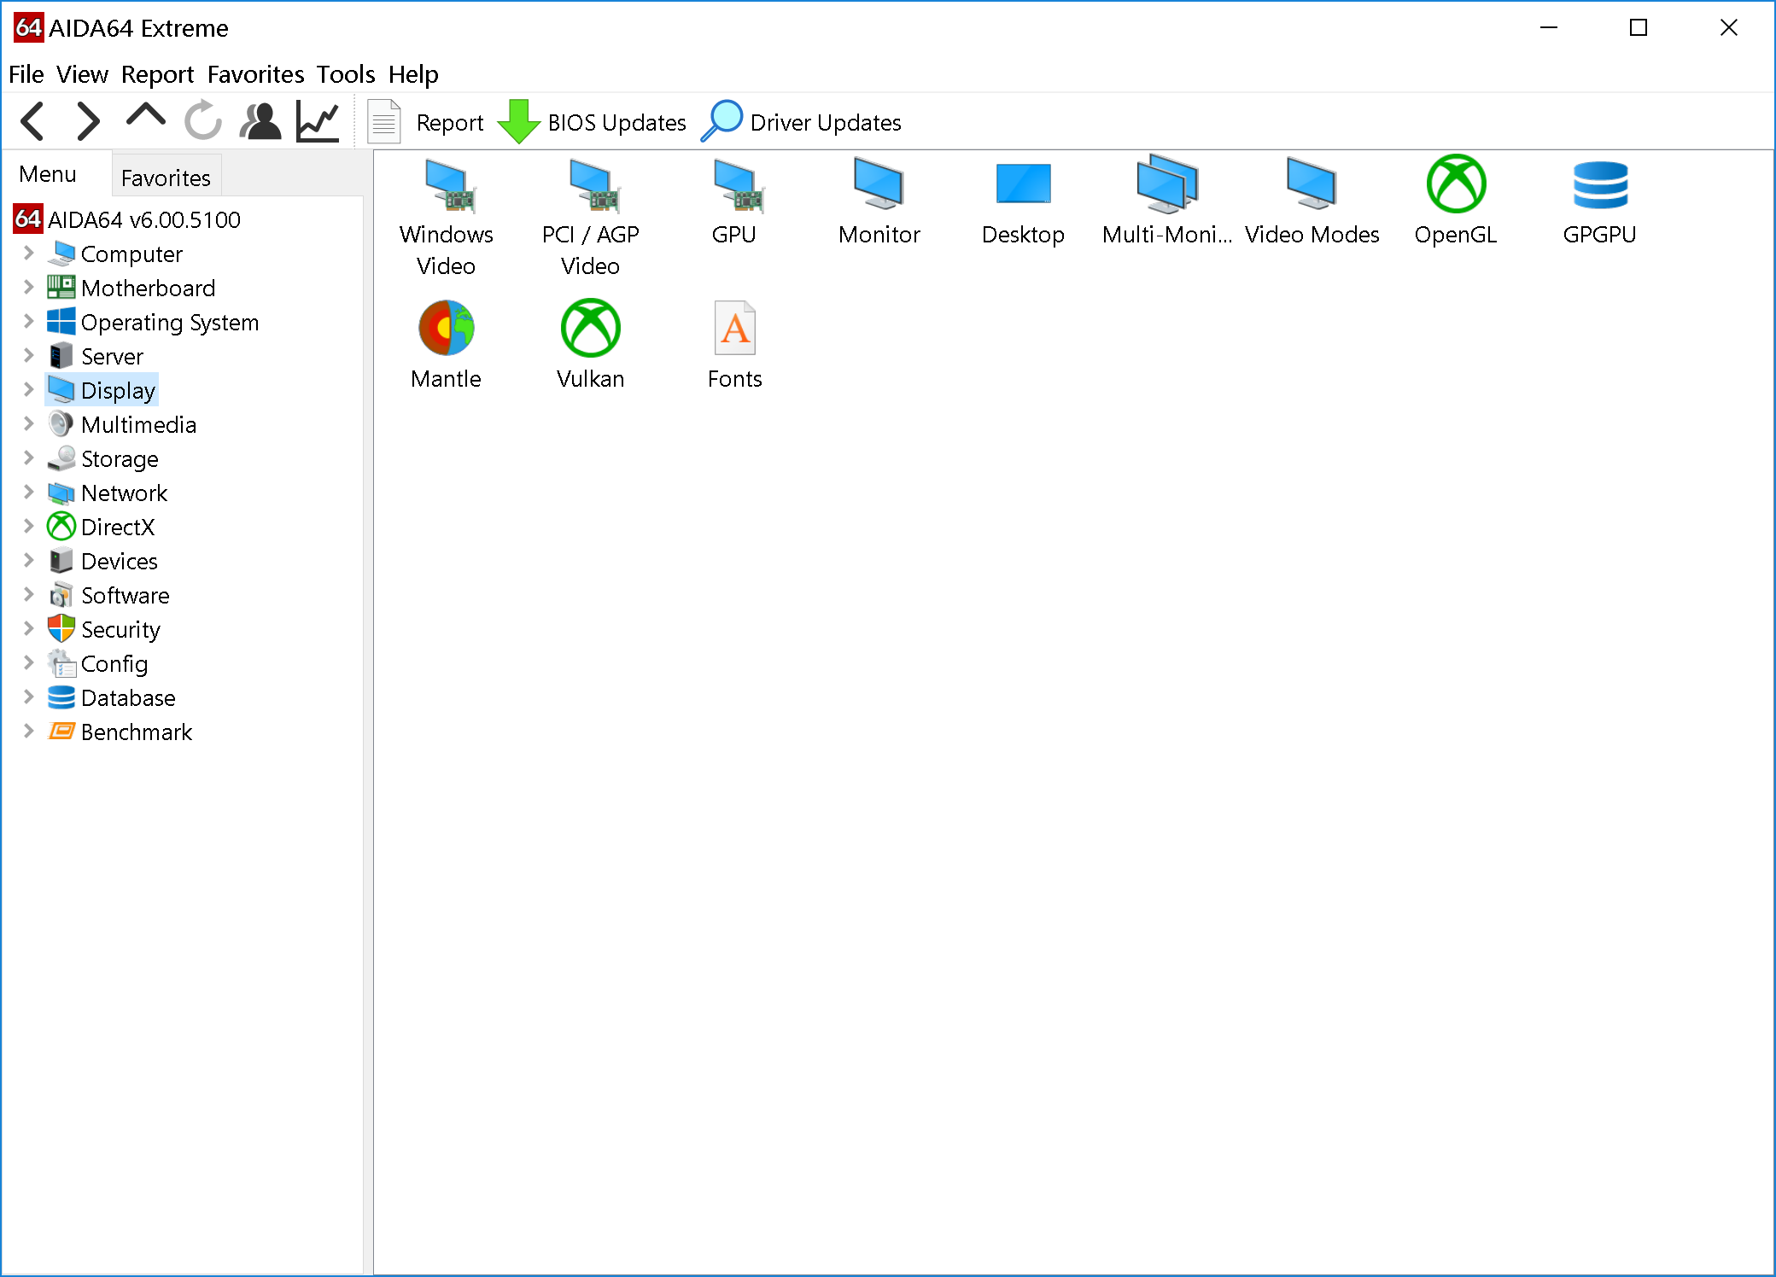
Task: Open the user management toolbar icon
Action: pos(260,121)
